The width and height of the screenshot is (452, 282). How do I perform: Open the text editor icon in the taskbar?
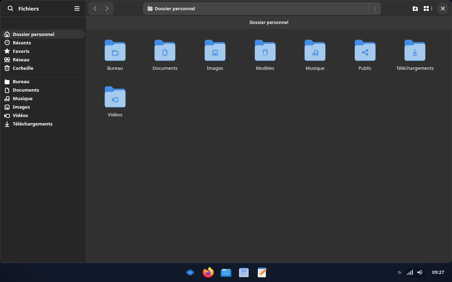tap(262, 272)
